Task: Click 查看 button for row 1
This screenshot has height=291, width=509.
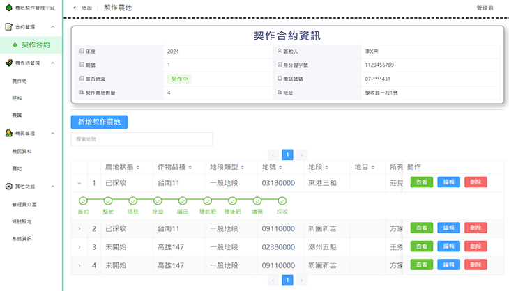Action: click(x=422, y=182)
